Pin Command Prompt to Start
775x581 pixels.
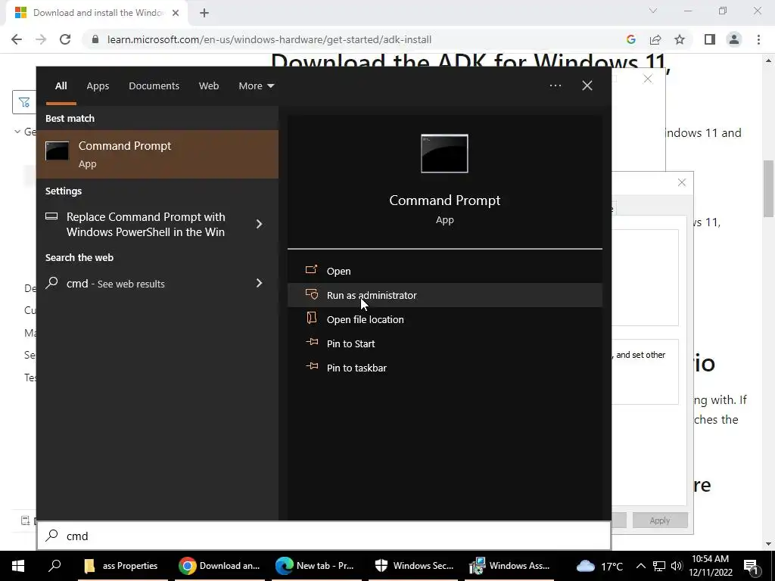(x=444, y=343)
